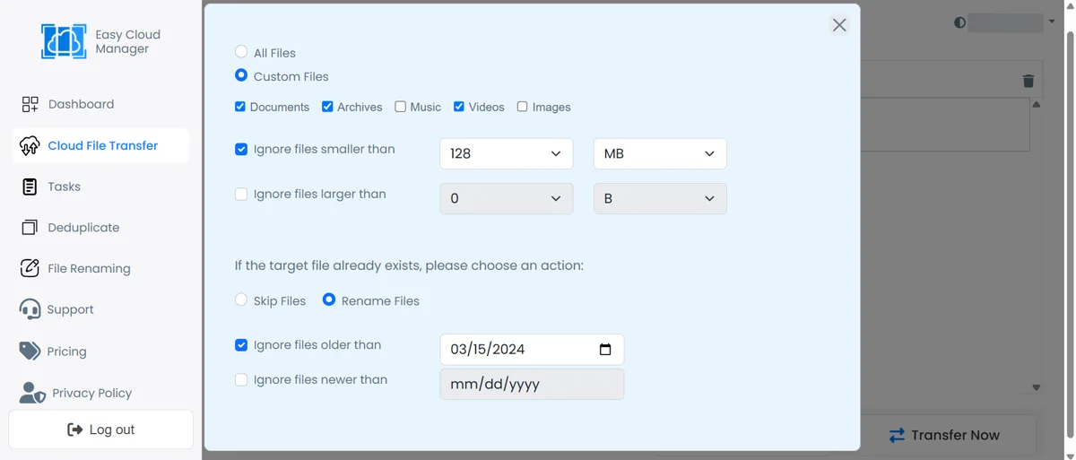1076x460 pixels.
Task: Click the Support headset icon
Action: (x=30, y=309)
